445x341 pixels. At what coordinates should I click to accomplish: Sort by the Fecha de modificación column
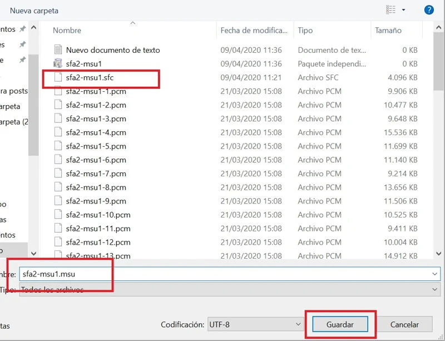pyautogui.click(x=254, y=31)
